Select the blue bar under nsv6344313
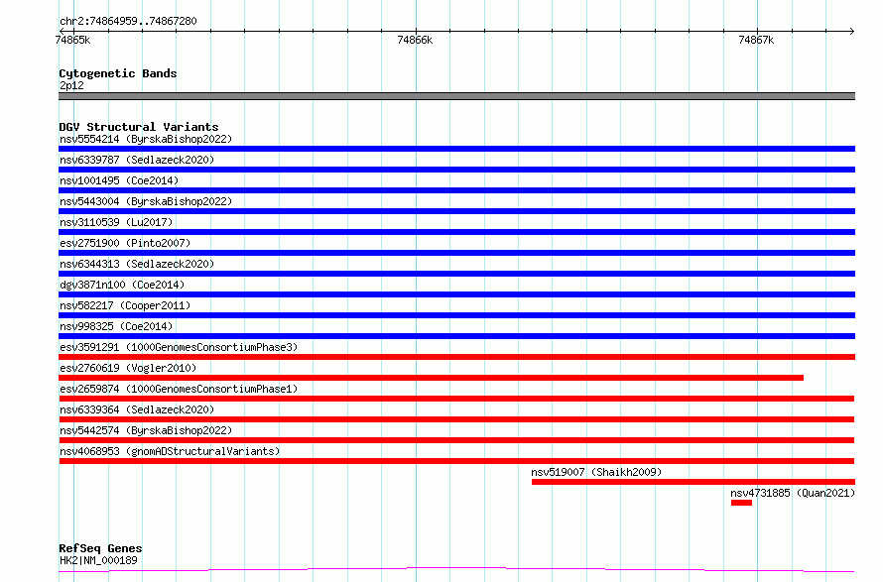The height and width of the screenshot is (582, 883). click(456, 274)
